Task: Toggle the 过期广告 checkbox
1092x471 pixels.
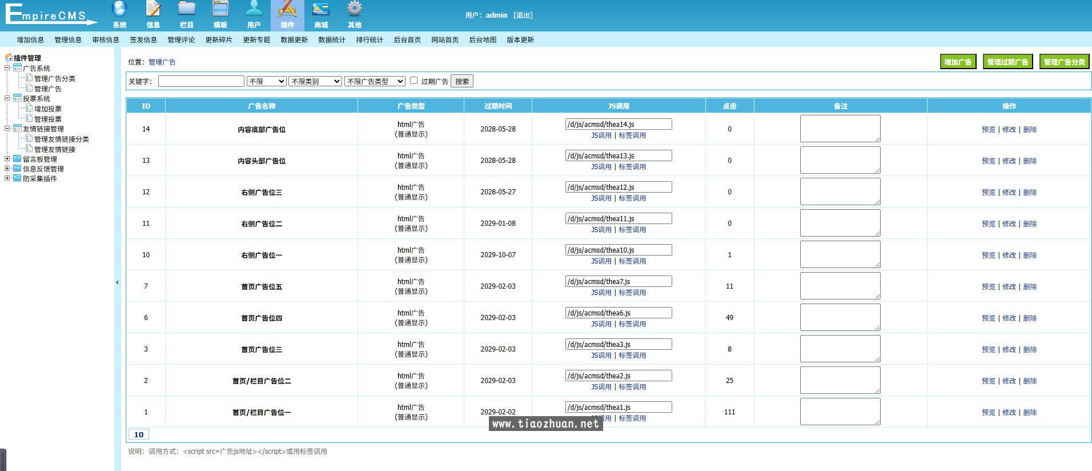Action: click(x=414, y=81)
